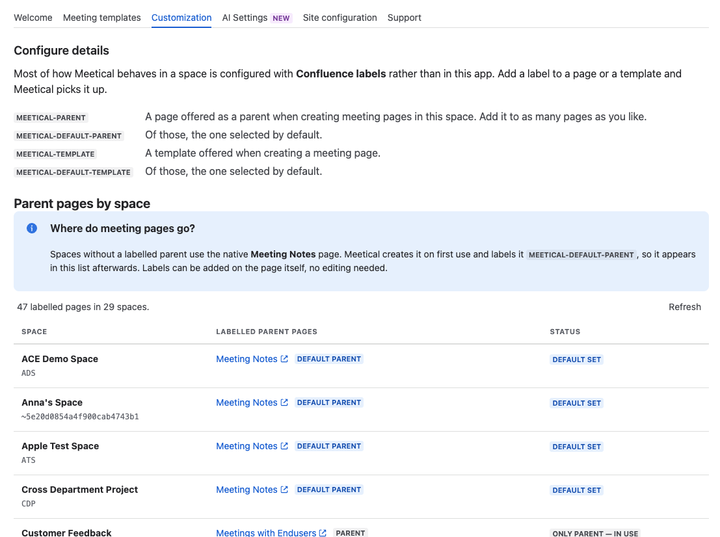Open the AI Settings tab
The height and width of the screenshot is (537, 720).
[245, 18]
